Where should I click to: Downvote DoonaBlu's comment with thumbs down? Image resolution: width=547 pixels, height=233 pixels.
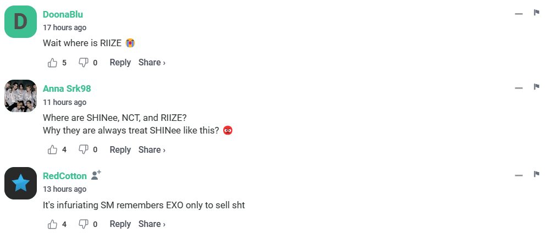[x=84, y=63]
